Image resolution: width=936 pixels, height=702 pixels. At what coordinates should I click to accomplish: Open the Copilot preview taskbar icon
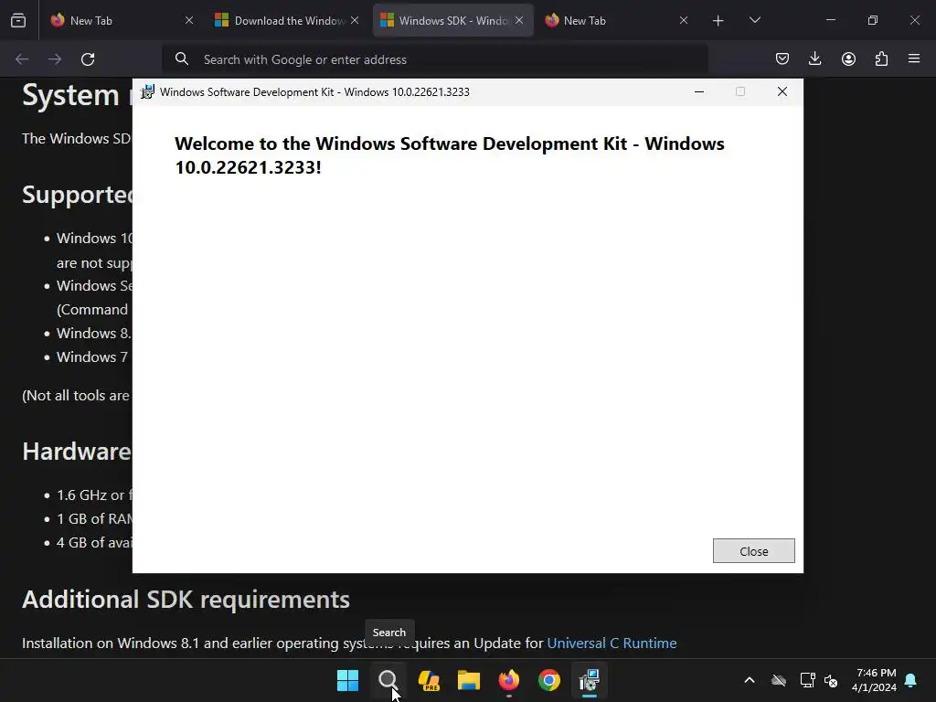[x=429, y=680]
